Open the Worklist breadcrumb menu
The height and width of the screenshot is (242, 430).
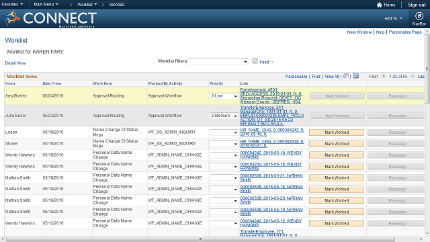(x=87, y=5)
